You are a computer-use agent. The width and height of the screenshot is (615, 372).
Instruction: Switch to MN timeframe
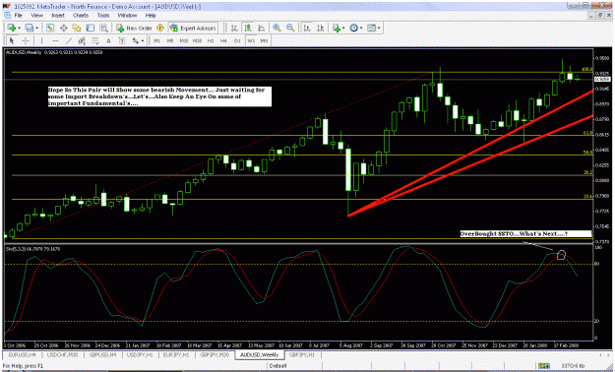[264, 40]
